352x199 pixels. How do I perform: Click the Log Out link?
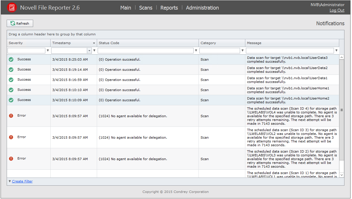(337, 10)
